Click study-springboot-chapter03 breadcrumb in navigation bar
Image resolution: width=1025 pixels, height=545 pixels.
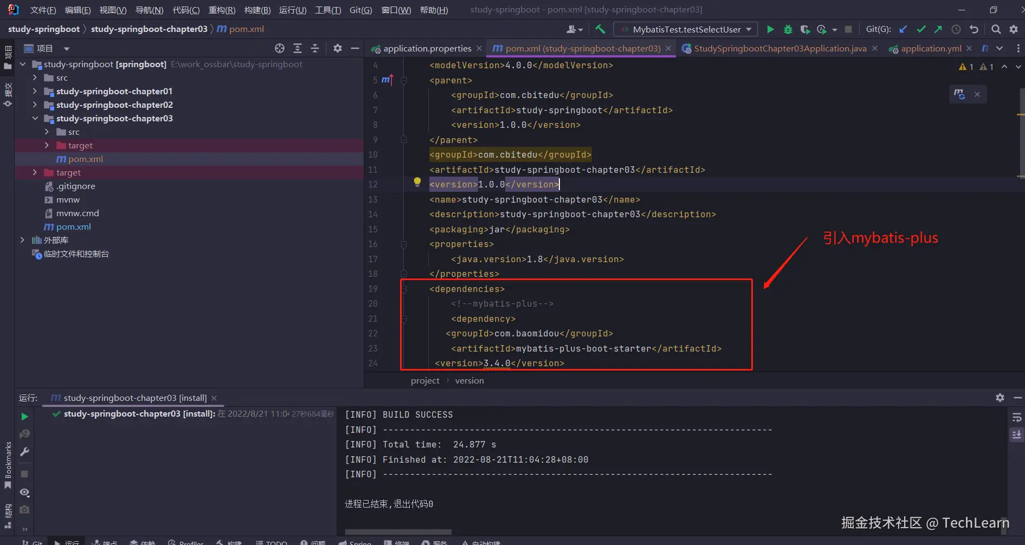[149, 29]
